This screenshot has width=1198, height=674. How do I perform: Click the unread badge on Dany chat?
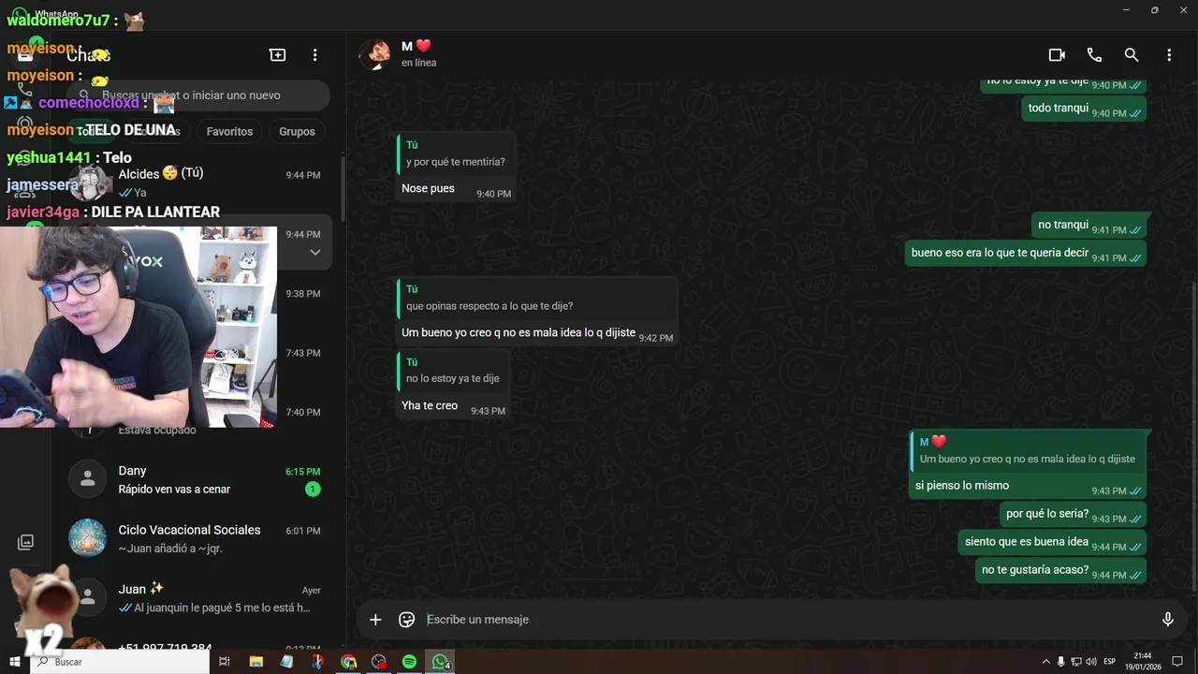313,490
